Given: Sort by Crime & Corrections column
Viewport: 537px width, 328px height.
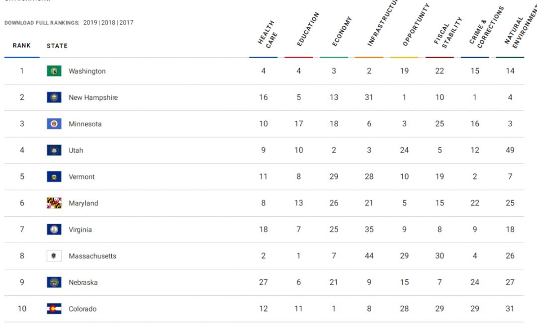Looking at the screenshot, I should click(x=486, y=27).
